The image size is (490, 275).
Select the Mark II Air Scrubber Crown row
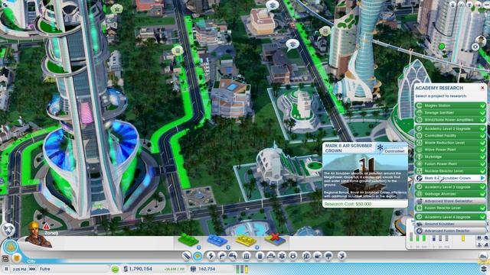(450, 178)
